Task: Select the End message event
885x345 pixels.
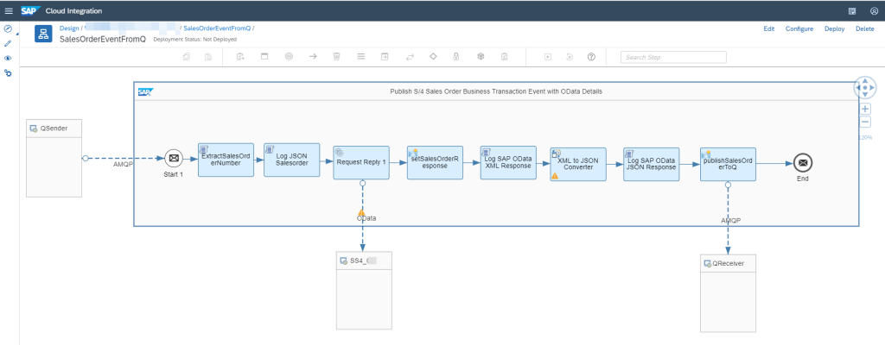Action: pos(803,164)
